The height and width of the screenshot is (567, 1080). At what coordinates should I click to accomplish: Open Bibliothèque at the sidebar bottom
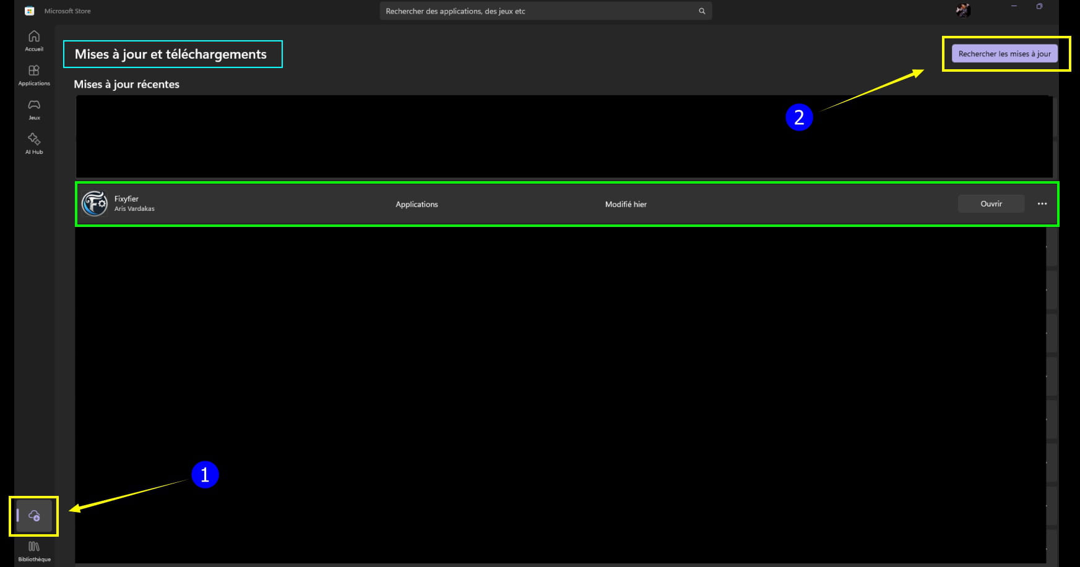[34, 551]
